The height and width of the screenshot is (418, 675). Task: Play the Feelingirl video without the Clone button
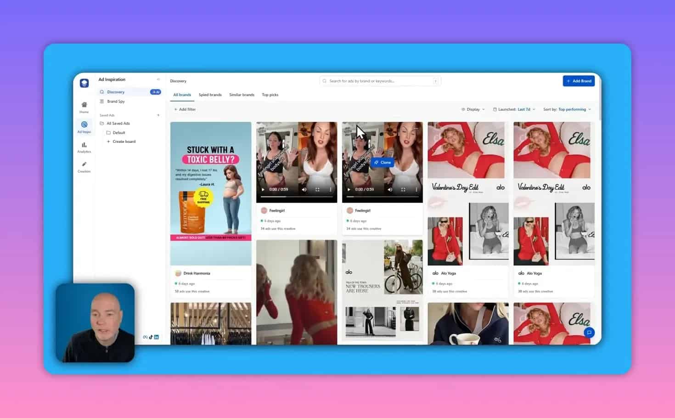pos(263,189)
